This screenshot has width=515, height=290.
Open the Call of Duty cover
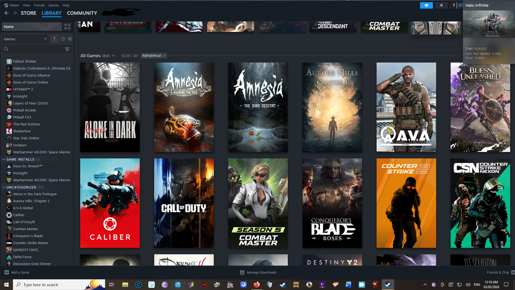tap(184, 203)
